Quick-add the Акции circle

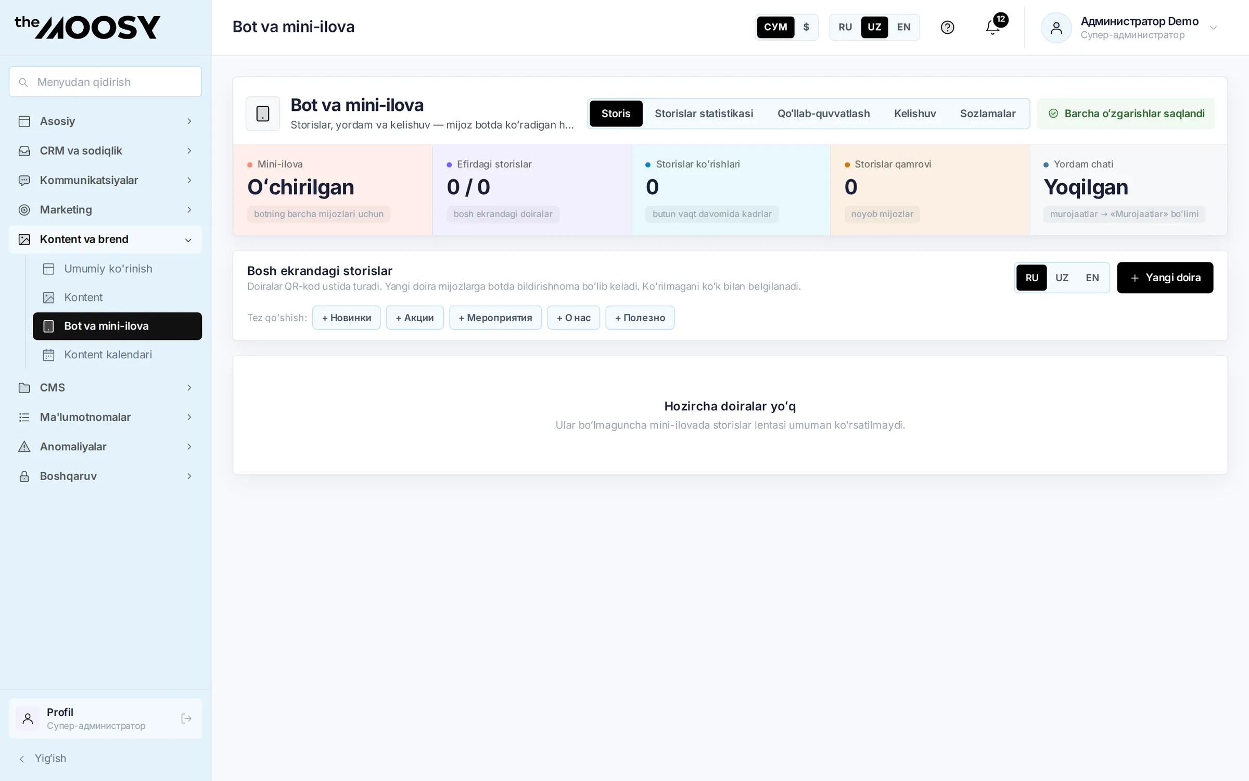coord(414,318)
